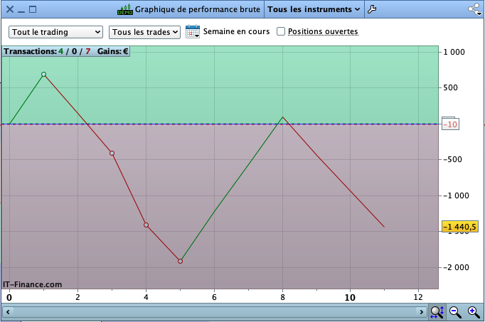Select the red data point at trade 4

coord(146,225)
